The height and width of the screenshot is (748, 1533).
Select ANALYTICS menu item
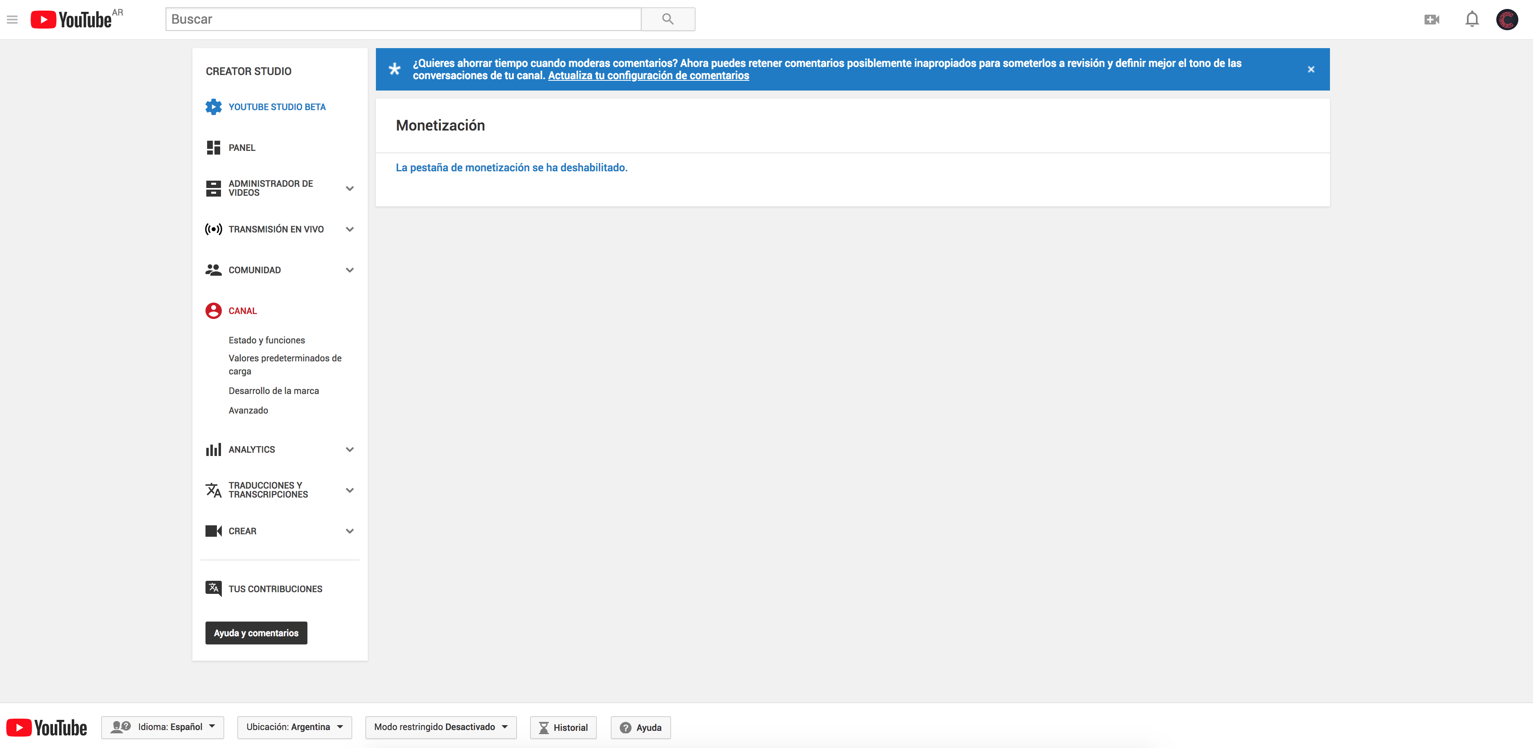point(252,449)
